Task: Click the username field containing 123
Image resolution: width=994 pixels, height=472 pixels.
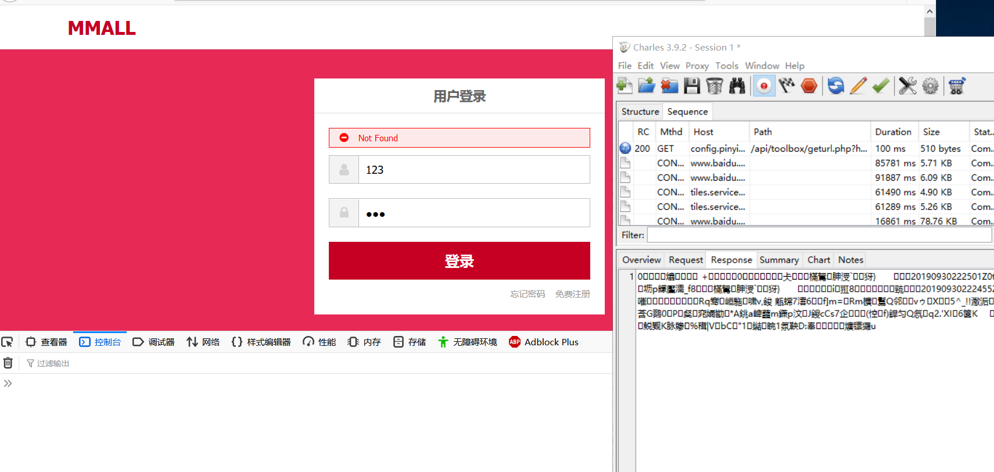Action: coord(474,170)
